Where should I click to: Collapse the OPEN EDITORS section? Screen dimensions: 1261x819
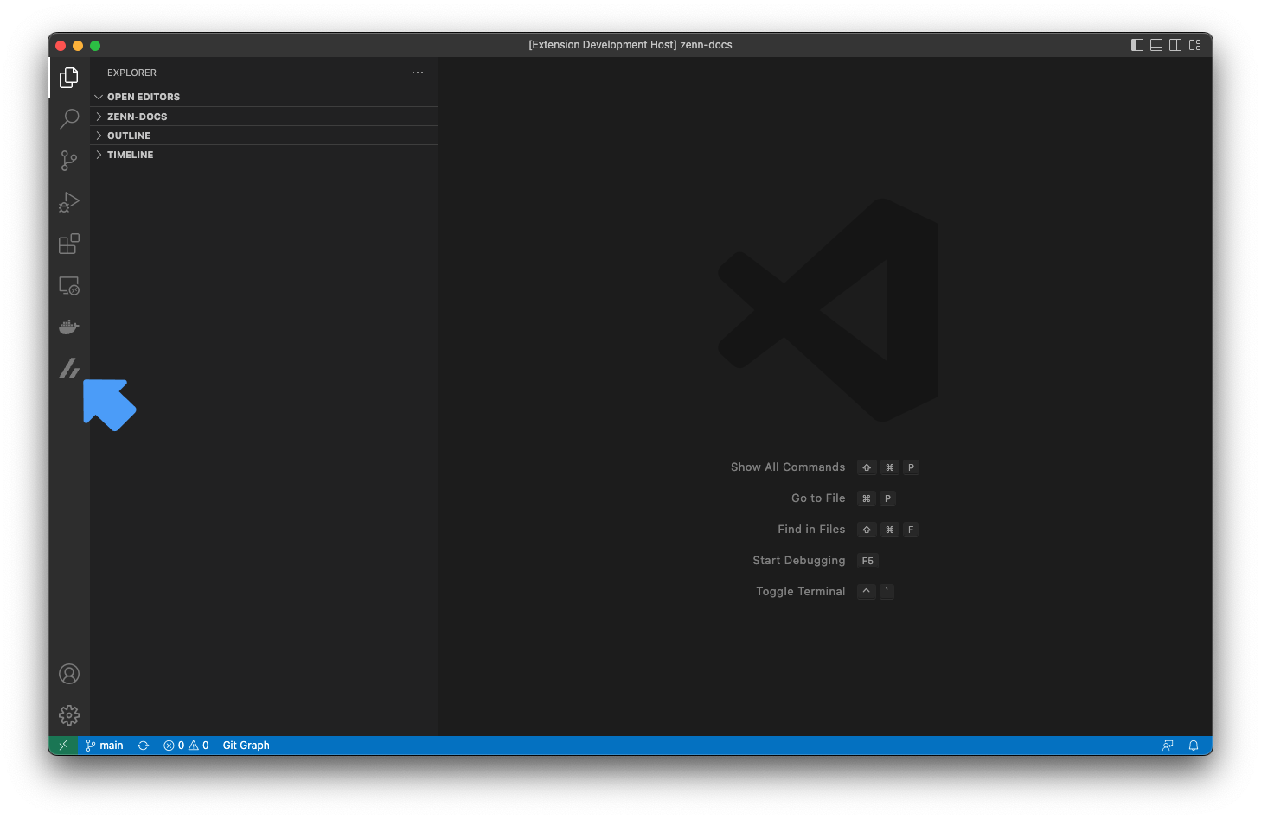click(264, 97)
